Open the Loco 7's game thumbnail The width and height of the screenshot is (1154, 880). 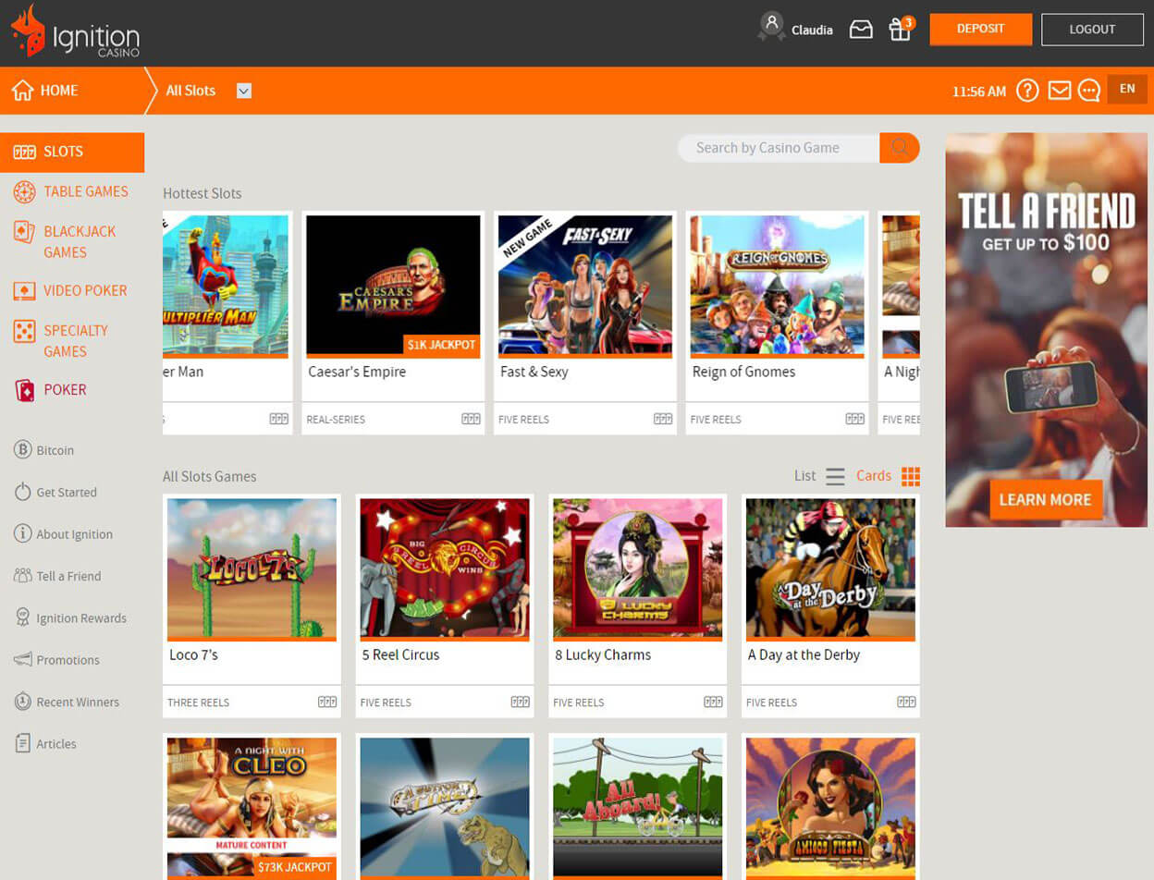click(x=252, y=568)
